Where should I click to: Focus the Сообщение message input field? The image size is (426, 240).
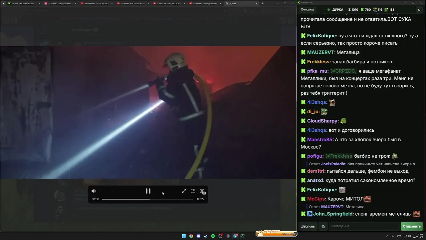[x=364, y=226]
